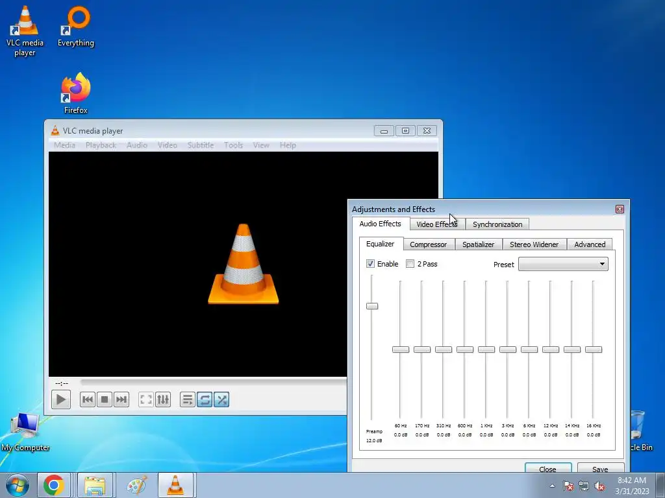The width and height of the screenshot is (665, 498).
Task: Open VLC media player desktop shortcut
Action: pyautogui.click(x=25, y=31)
